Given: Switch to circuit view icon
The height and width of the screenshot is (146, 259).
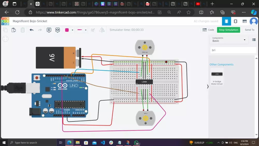Looking at the screenshot, I should [x=226, y=21].
